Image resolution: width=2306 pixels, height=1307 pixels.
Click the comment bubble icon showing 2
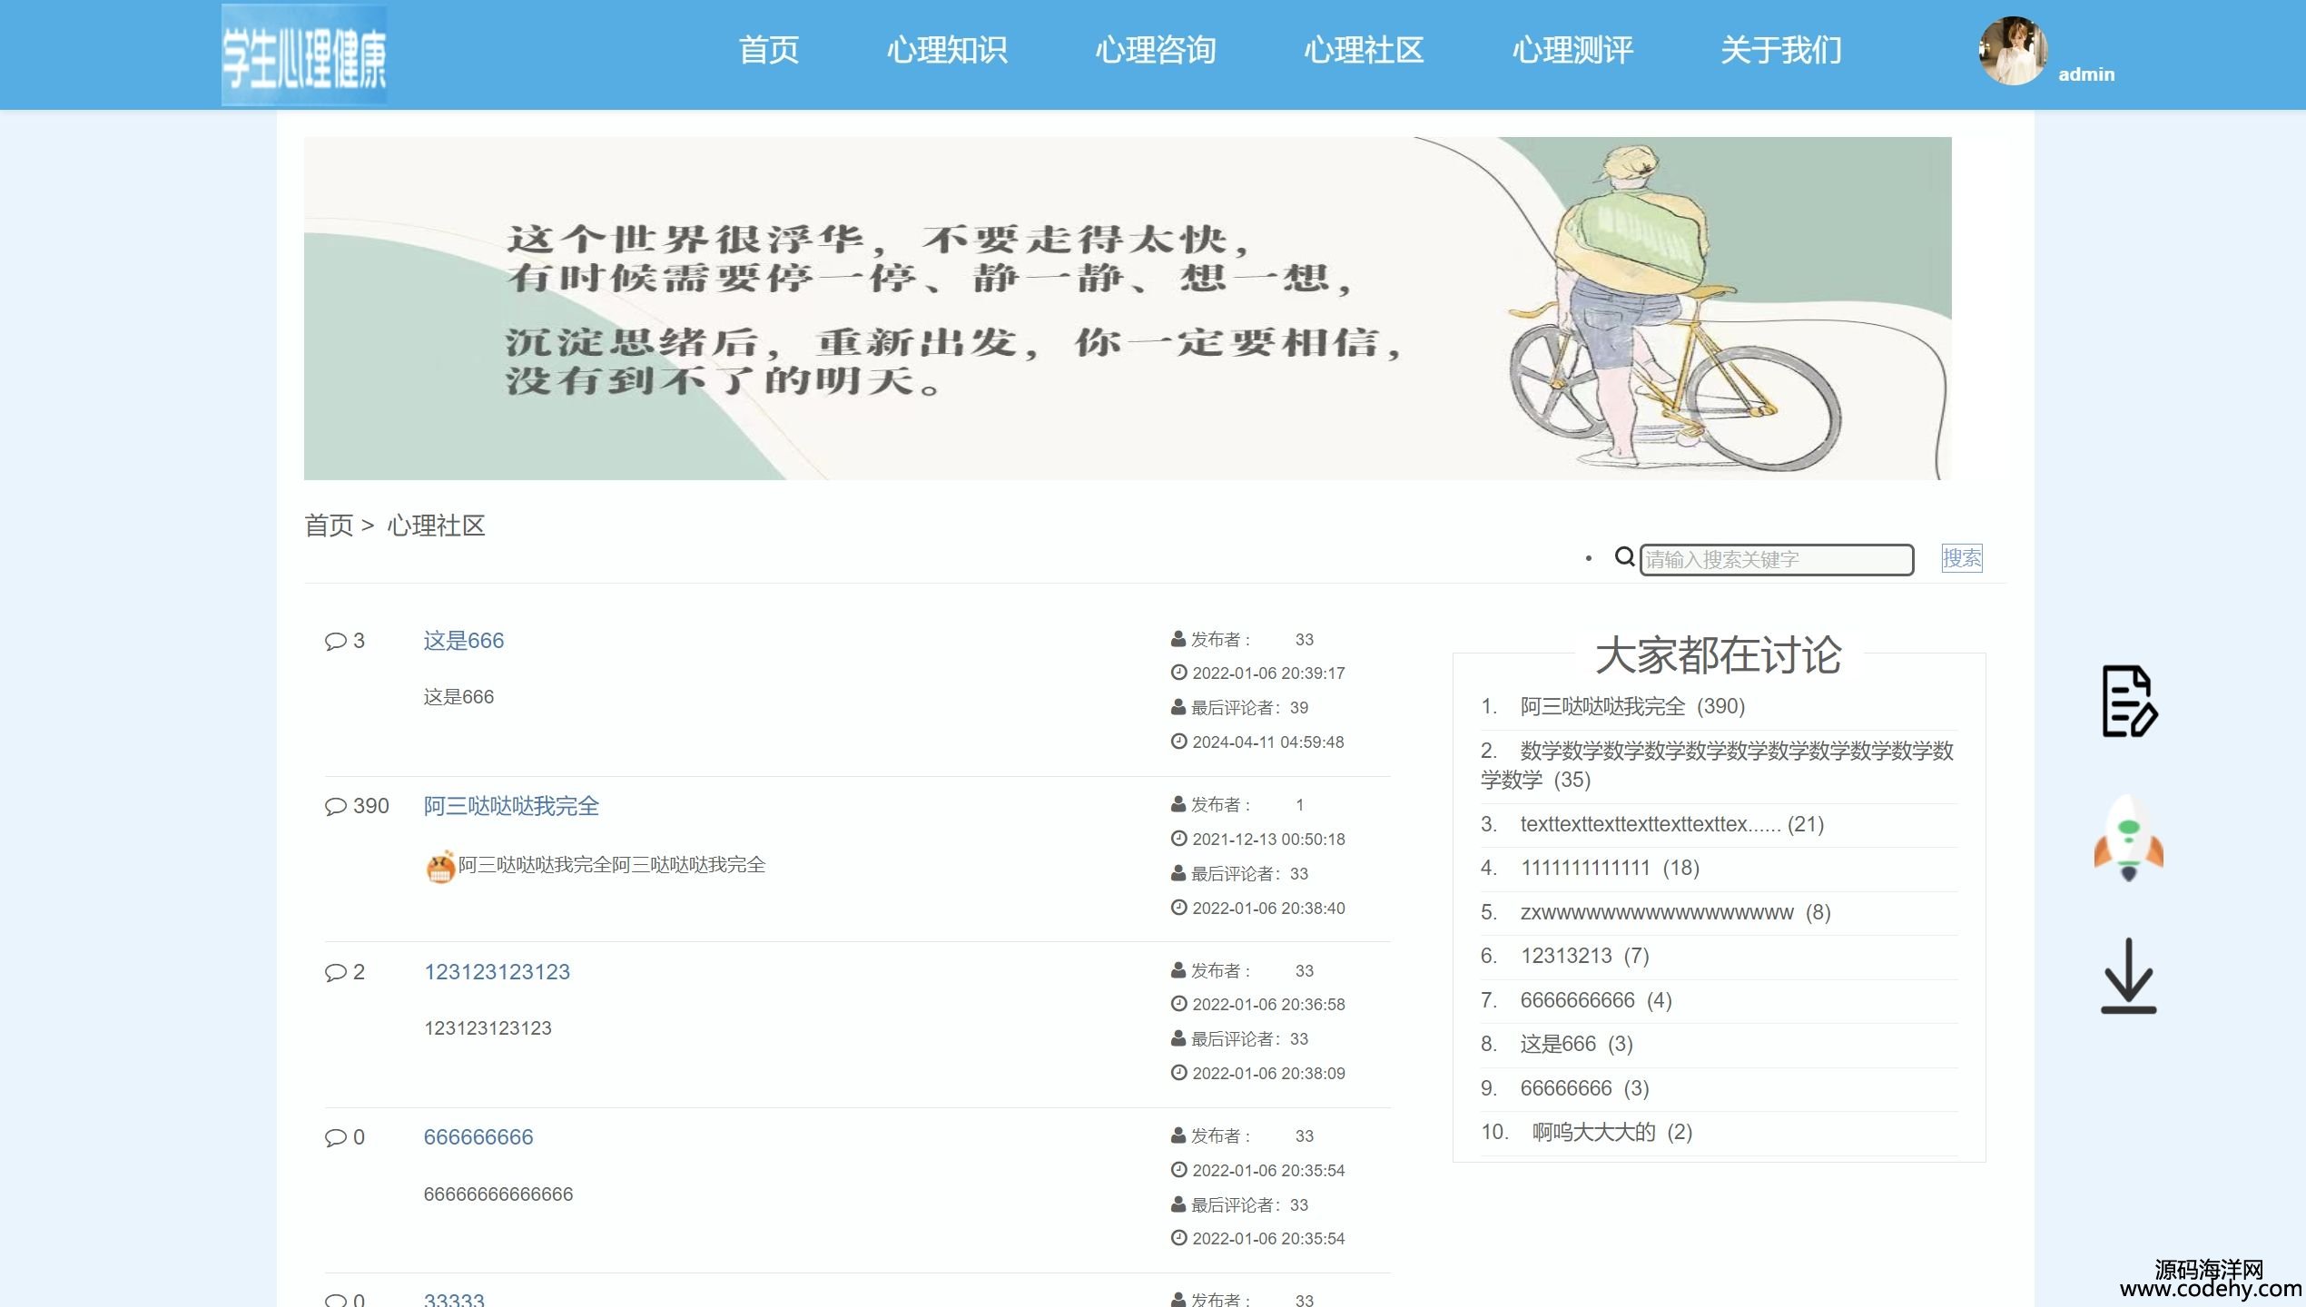tap(335, 973)
